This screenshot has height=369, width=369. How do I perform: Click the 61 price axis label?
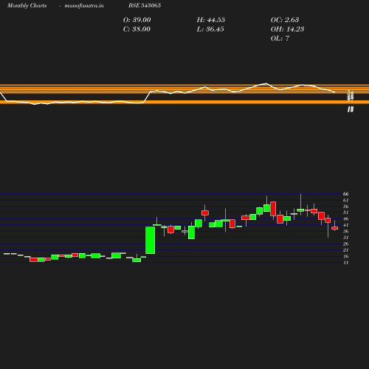click(x=345, y=200)
